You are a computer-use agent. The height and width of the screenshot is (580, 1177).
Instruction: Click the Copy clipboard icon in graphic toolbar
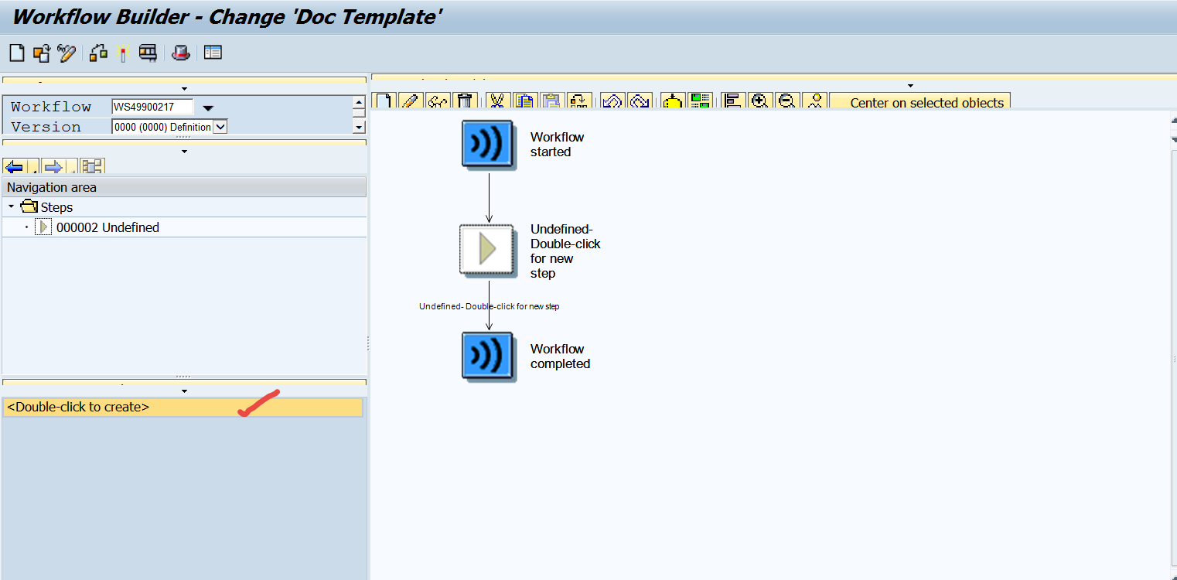[x=525, y=101]
